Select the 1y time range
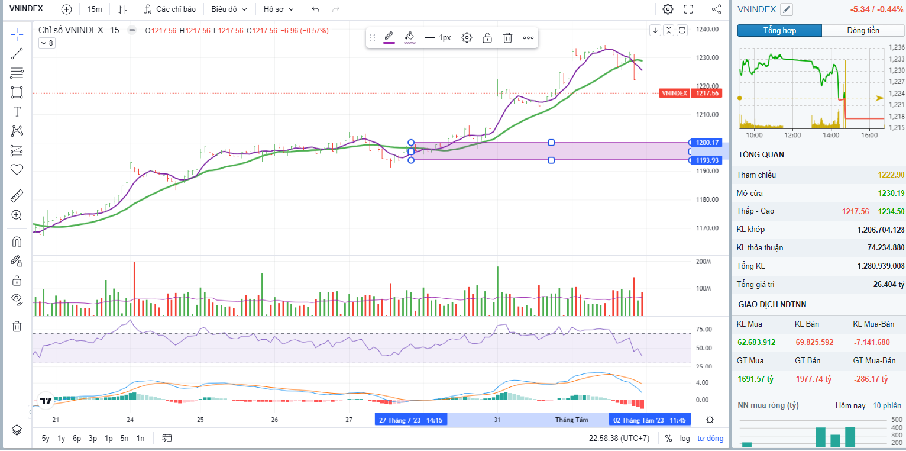This screenshot has width=906, height=451. pos(61,439)
